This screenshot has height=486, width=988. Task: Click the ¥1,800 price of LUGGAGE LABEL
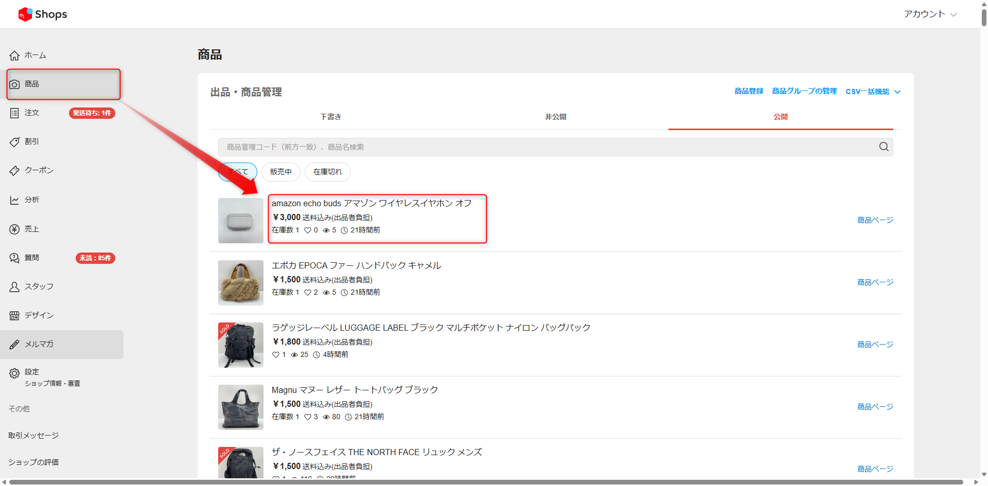[x=287, y=342]
